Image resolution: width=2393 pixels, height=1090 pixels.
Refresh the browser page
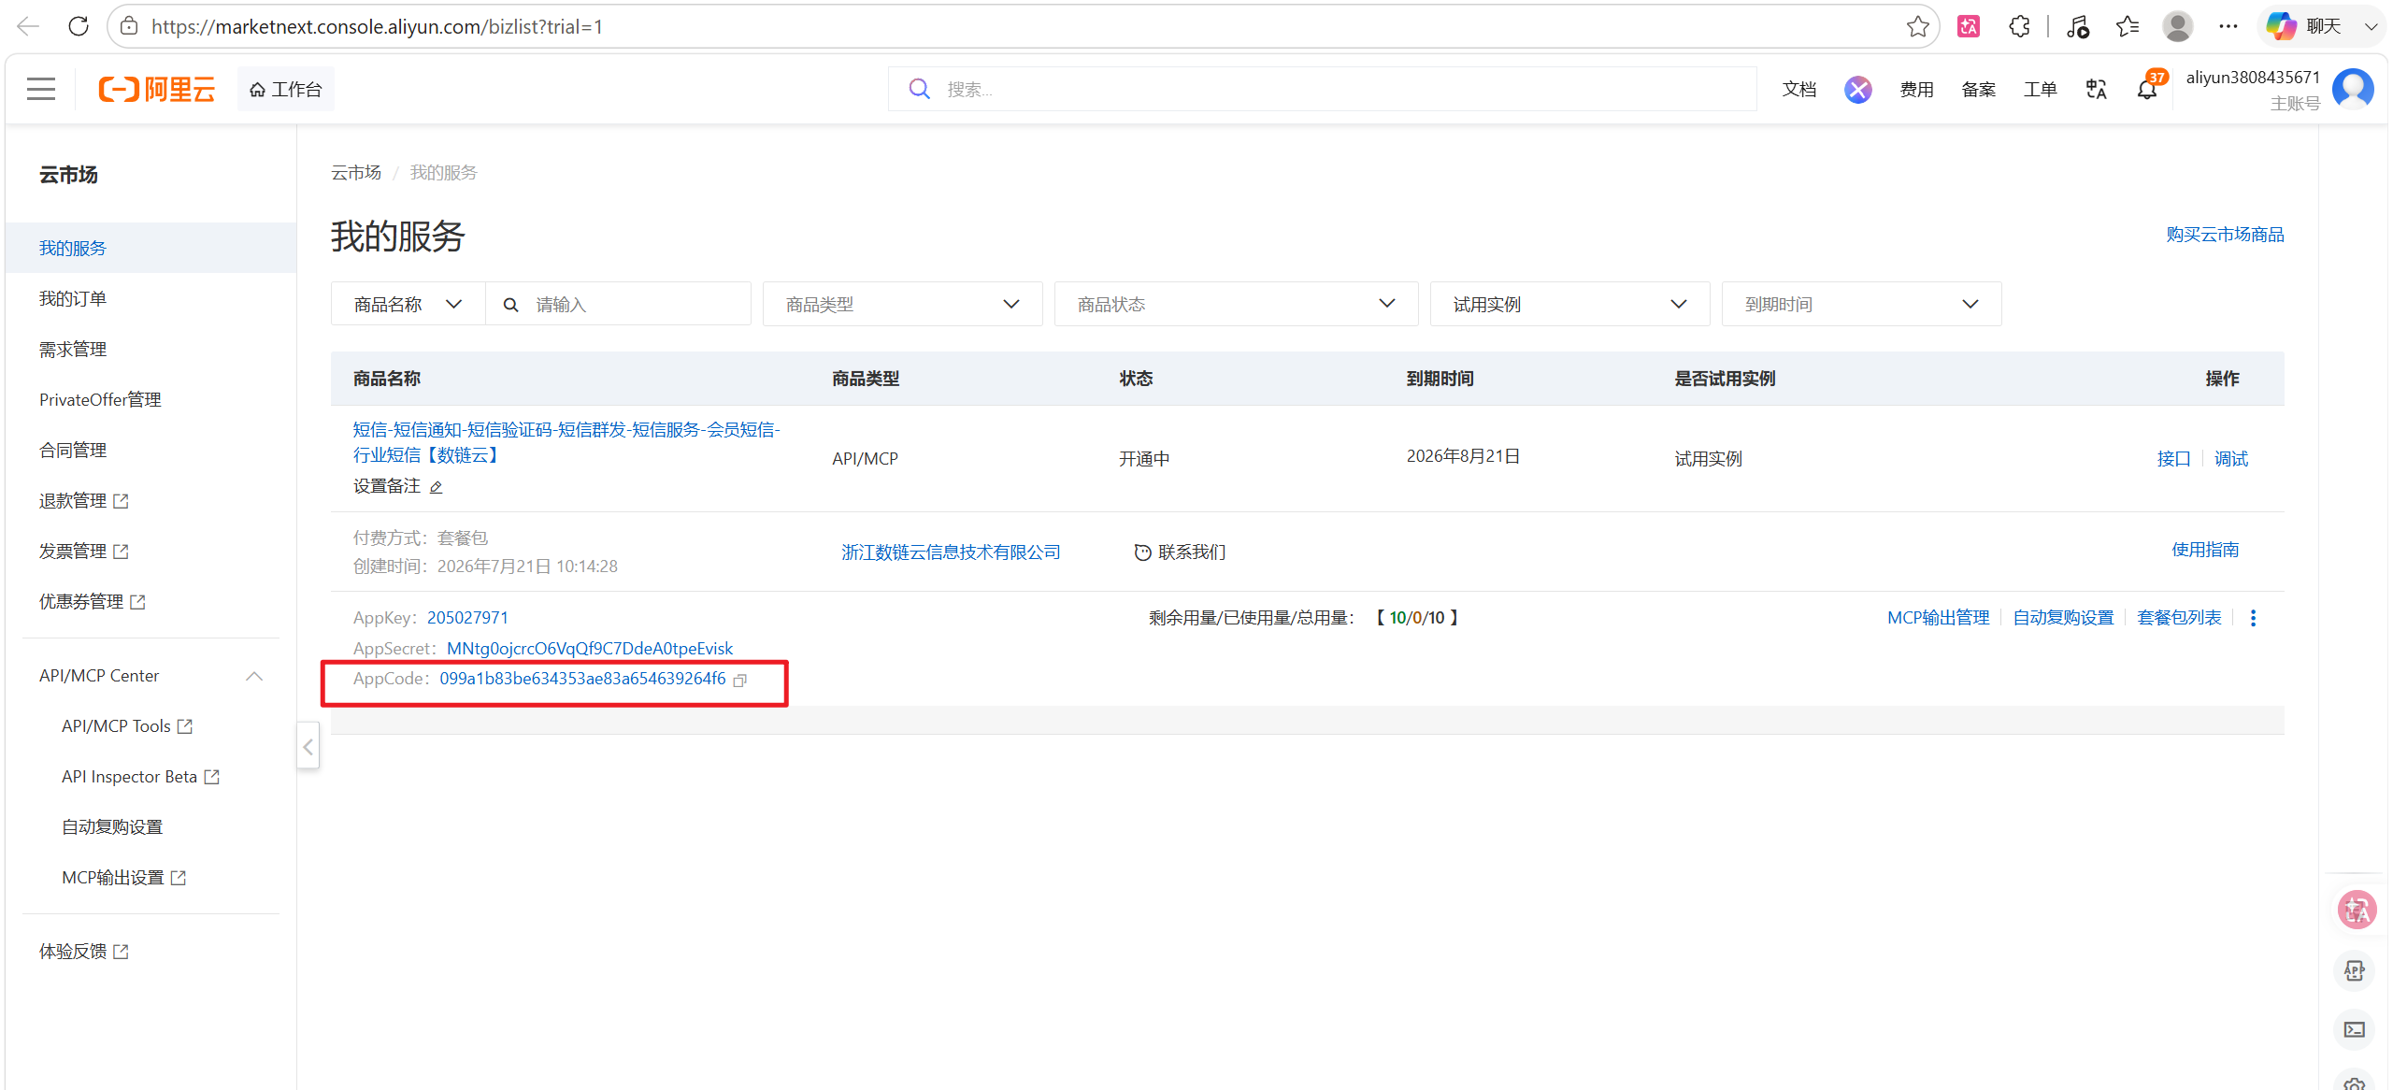pos(79,26)
